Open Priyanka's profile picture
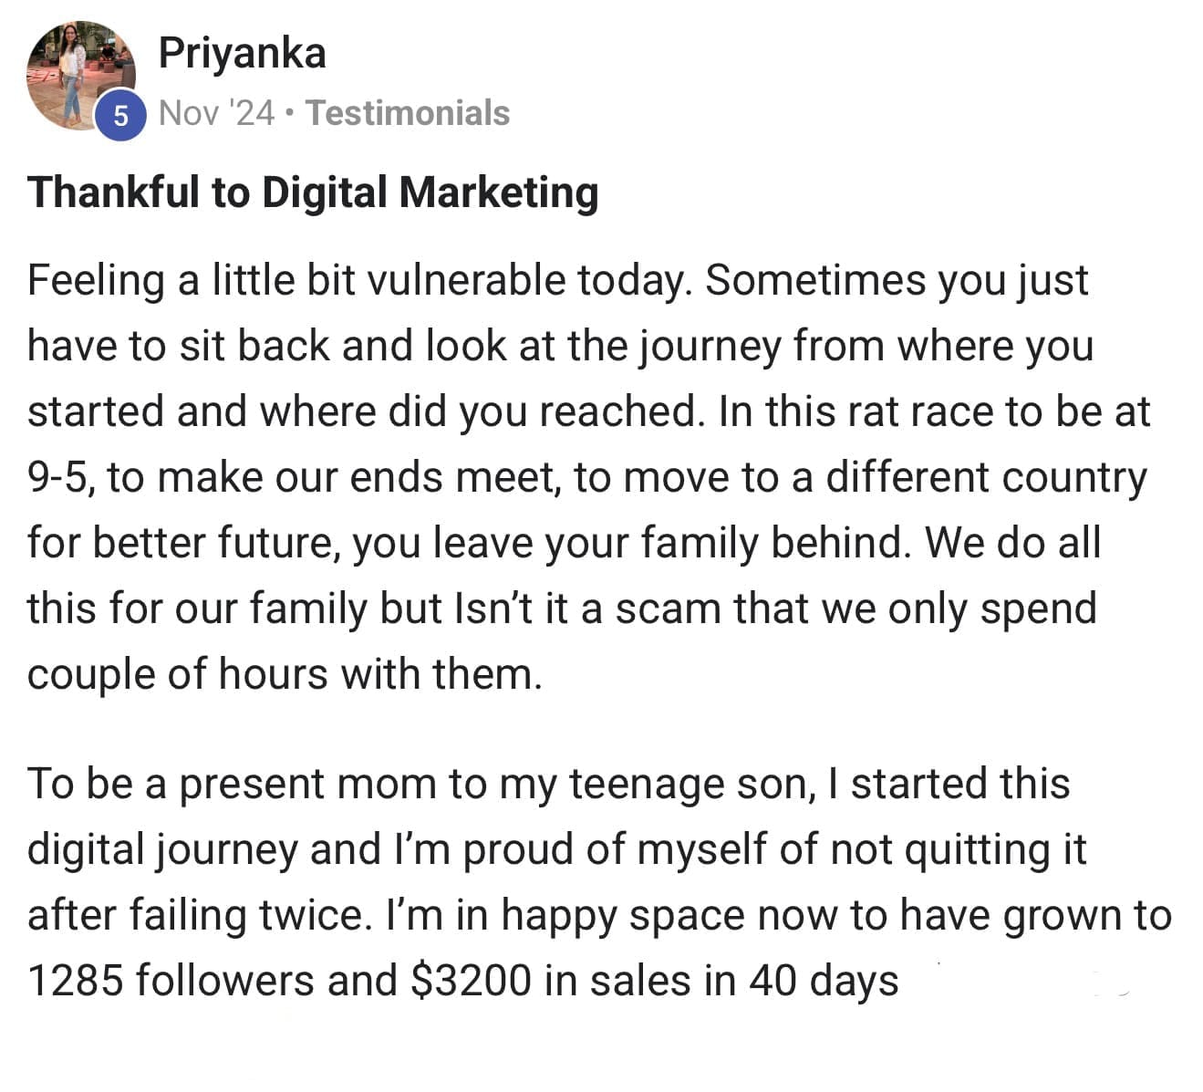Image resolution: width=1203 pixels, height=1092 pixels. pyautogui.click(x=80, y=75)
